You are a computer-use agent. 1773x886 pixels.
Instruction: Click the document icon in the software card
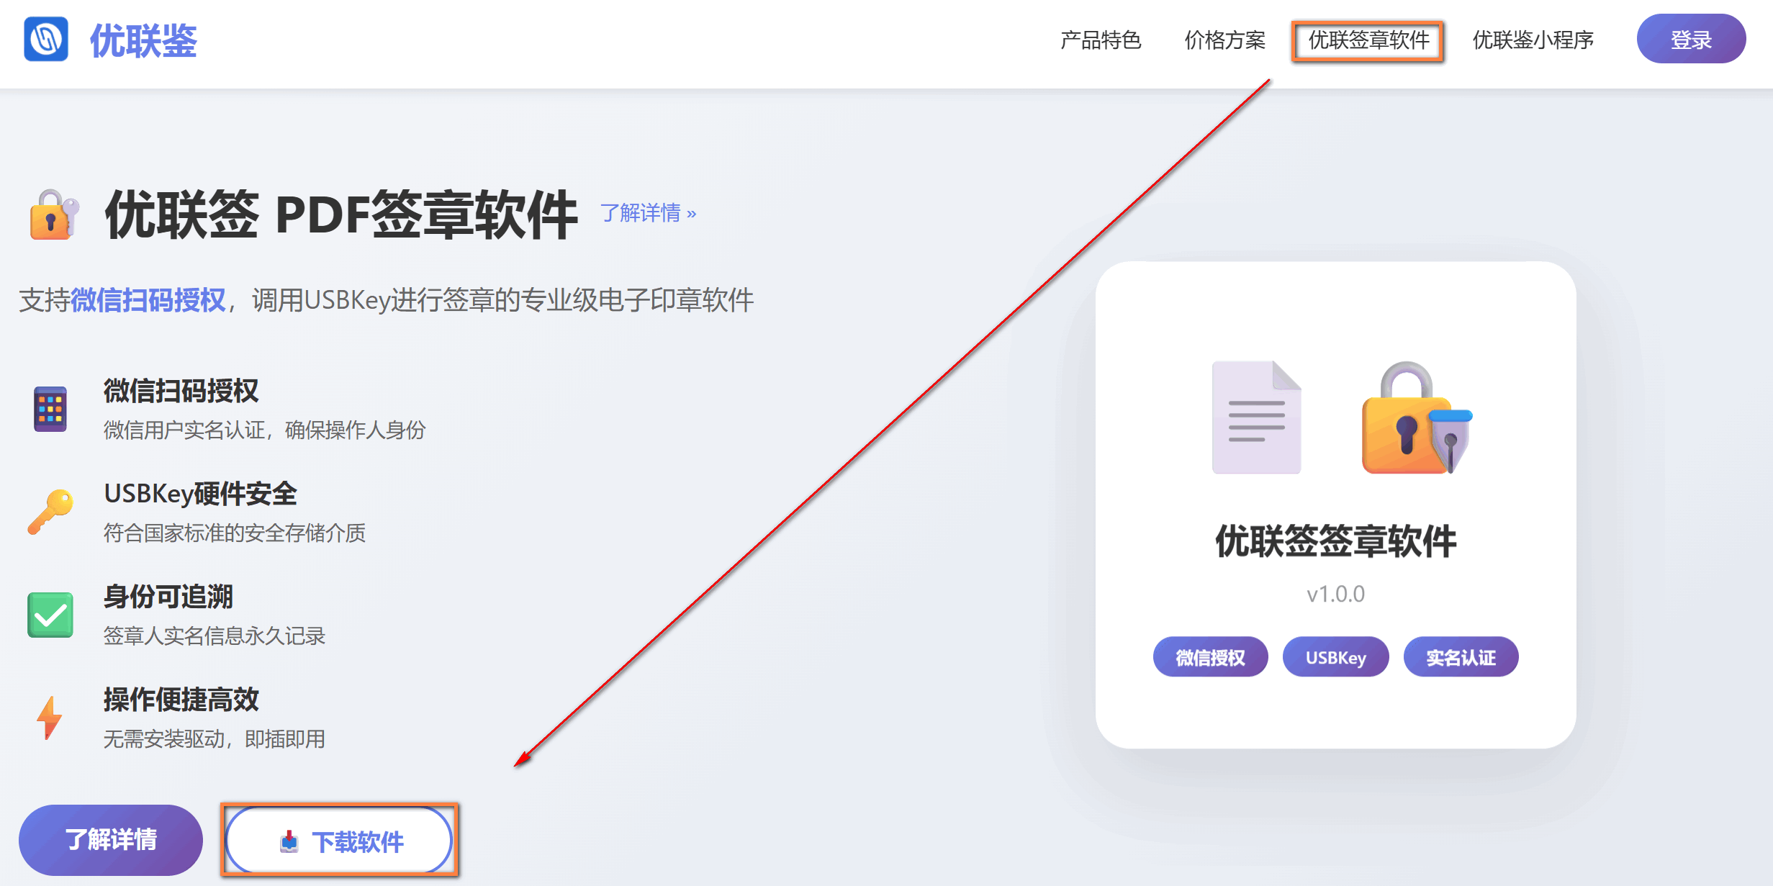pos(1256,417)
